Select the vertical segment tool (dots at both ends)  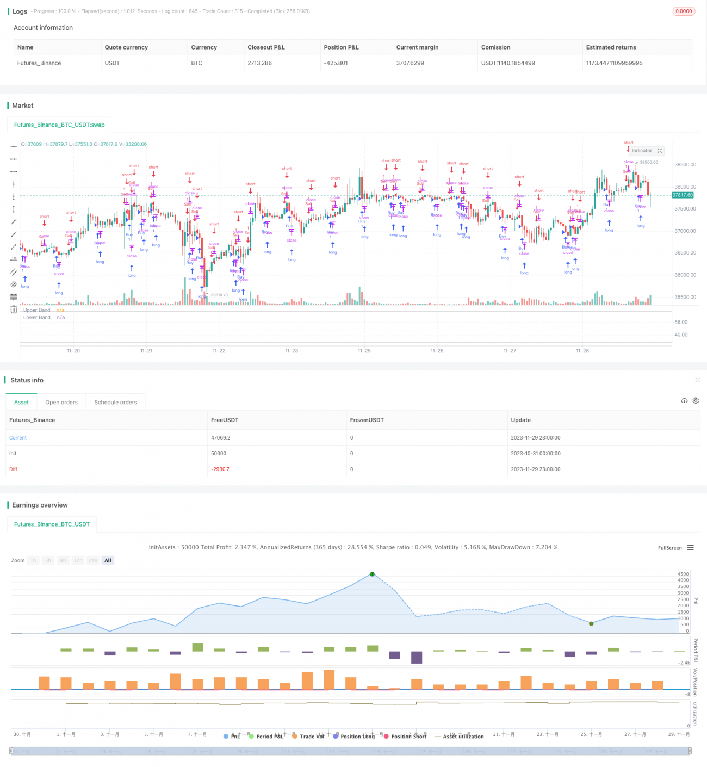point(14,209)
